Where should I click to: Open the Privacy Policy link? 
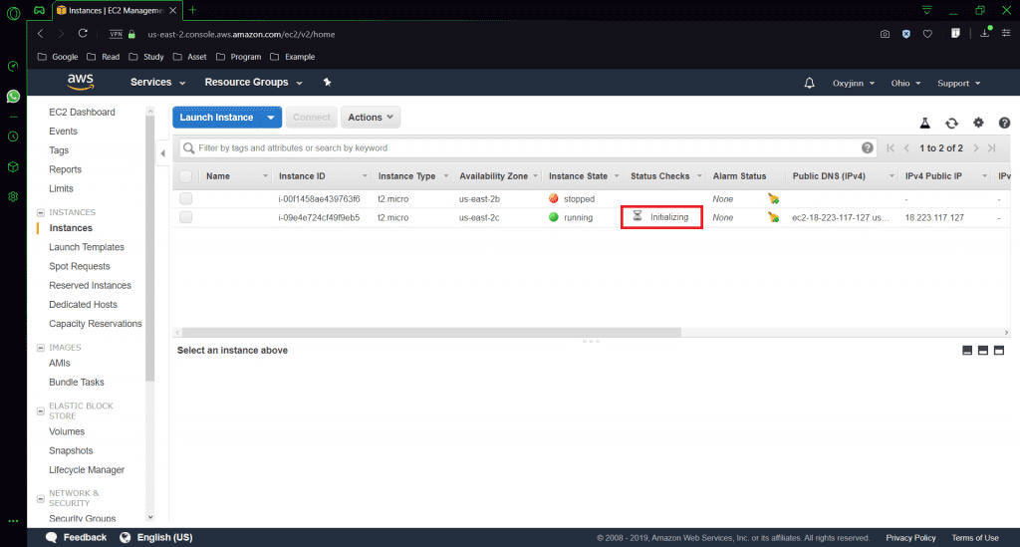tap(910, 537)
